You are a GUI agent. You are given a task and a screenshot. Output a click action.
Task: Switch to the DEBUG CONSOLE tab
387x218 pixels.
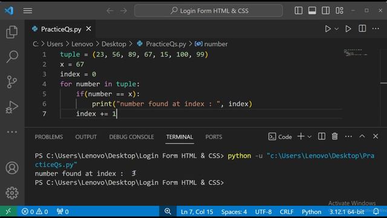point(131,137)
